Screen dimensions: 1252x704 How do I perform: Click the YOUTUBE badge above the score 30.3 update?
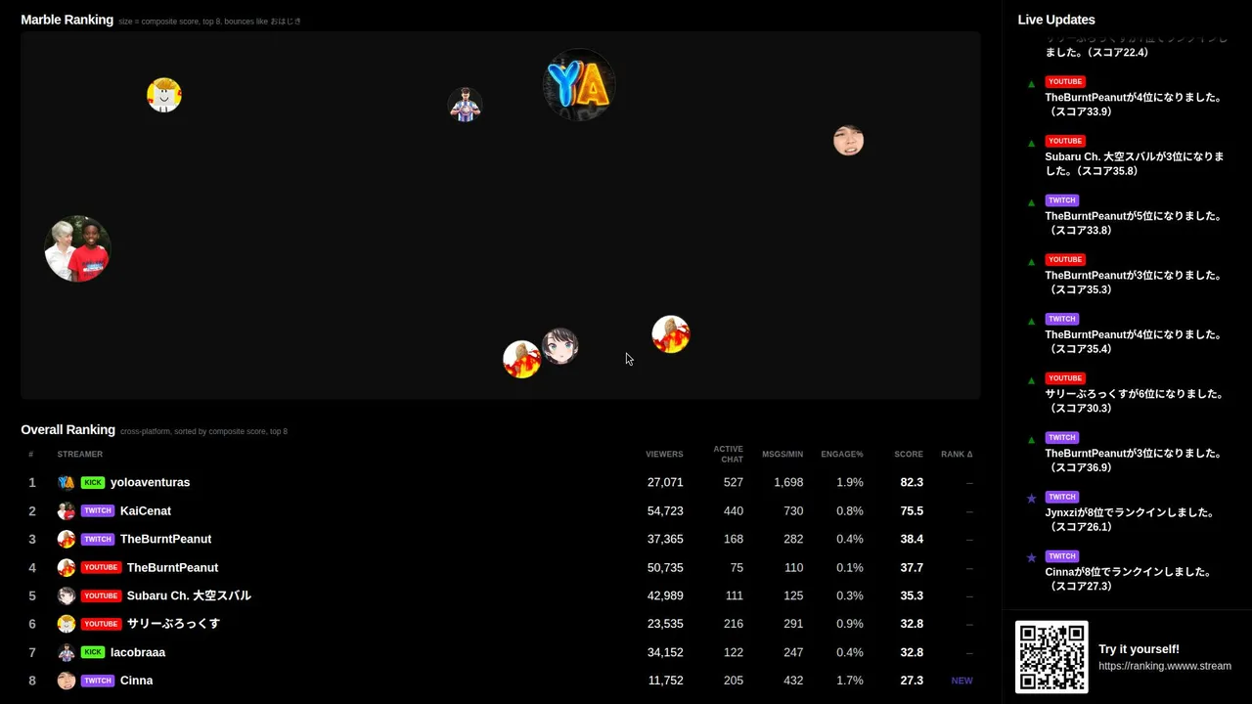pos(1065,378)
